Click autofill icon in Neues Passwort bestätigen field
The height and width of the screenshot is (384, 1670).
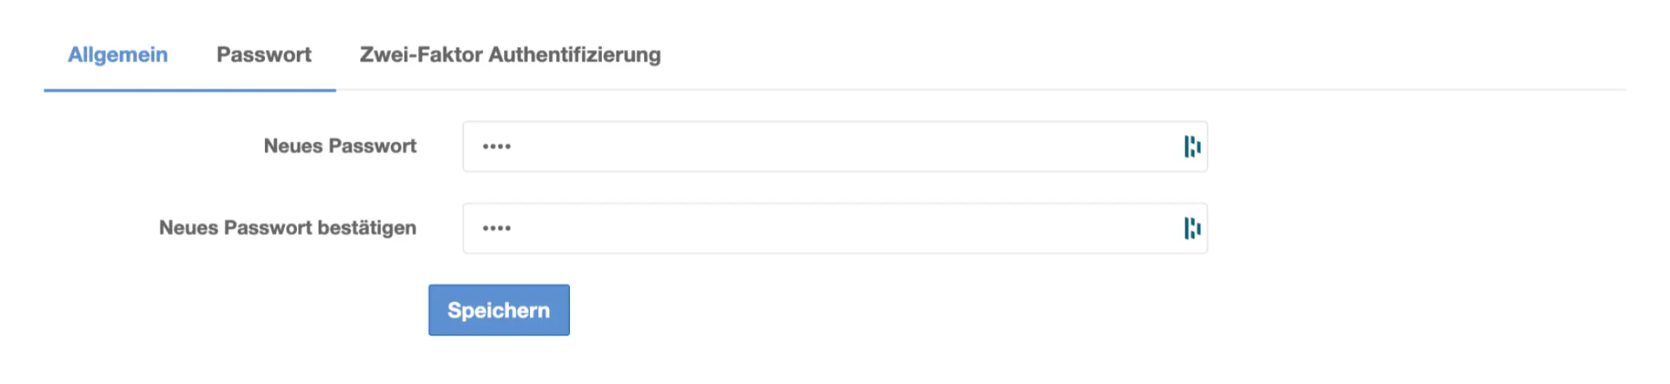1192,229
